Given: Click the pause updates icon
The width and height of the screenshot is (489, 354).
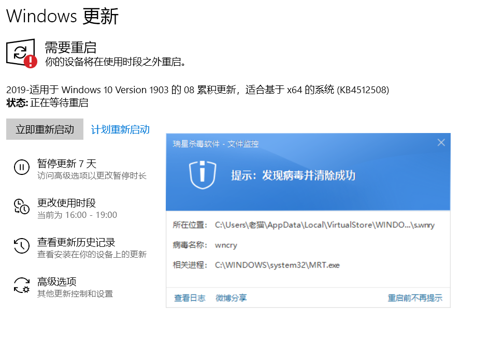Looking at the screenshot, I should tap(22, 167).
